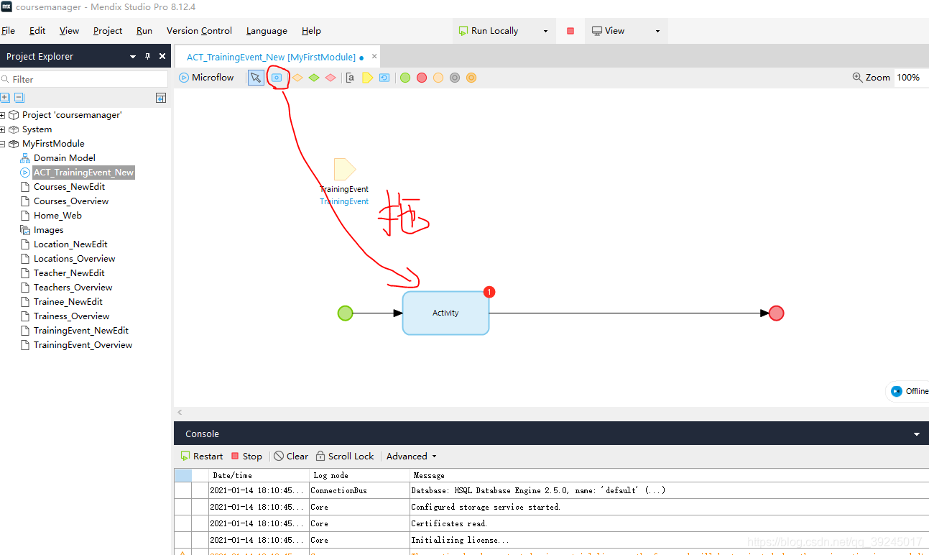929x555 pixels.
Task: Click the red stop running app icon
Action: coord(570,31)
